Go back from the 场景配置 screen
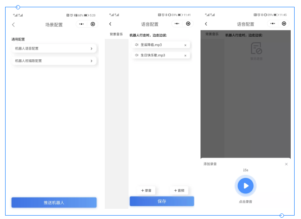This screenshot has width=301, height=219. tap(13, 25)
